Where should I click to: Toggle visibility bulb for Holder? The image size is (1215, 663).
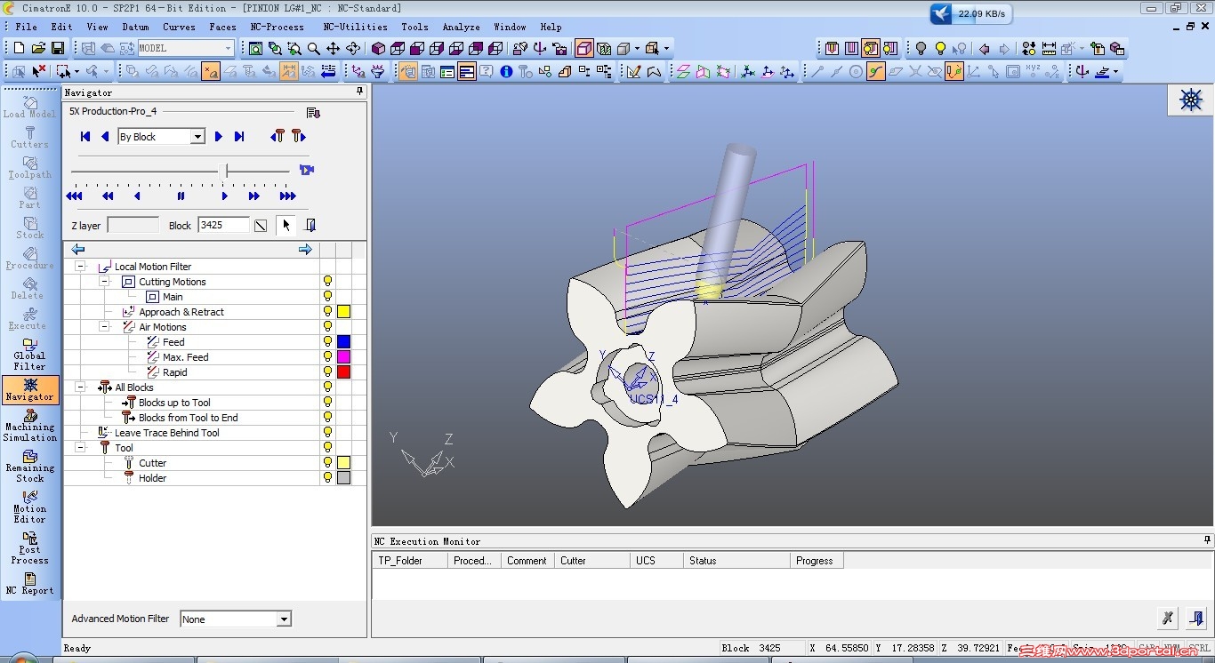(x=327, y=478)
